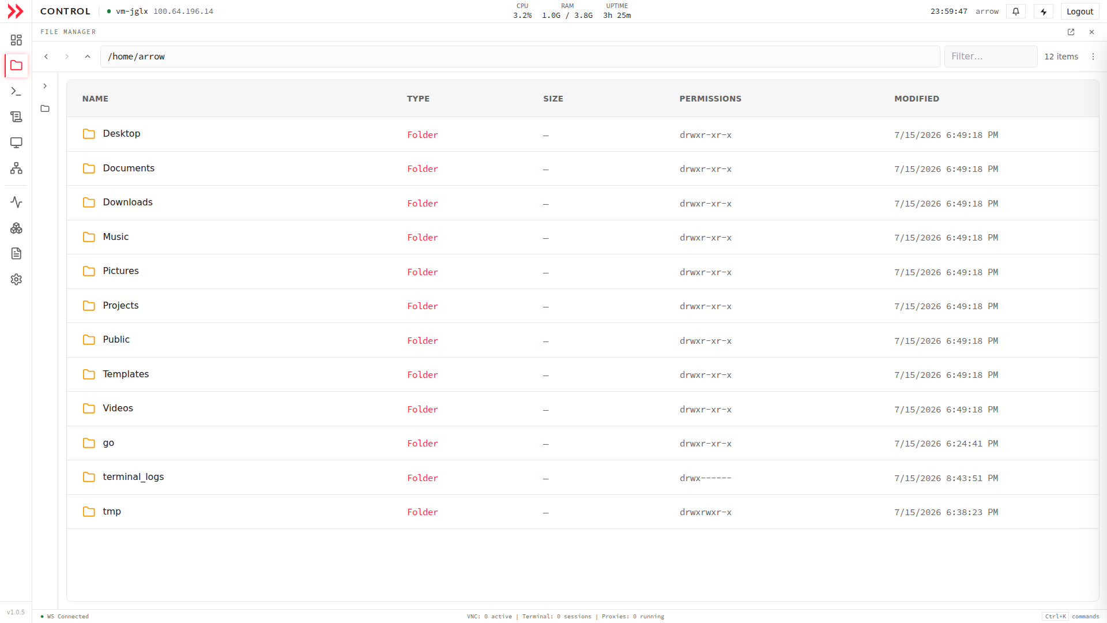Screen dimensions: 1107x623
Task: Select the File Manager folder icon in sidebar
Action: (x=16, y=66)
